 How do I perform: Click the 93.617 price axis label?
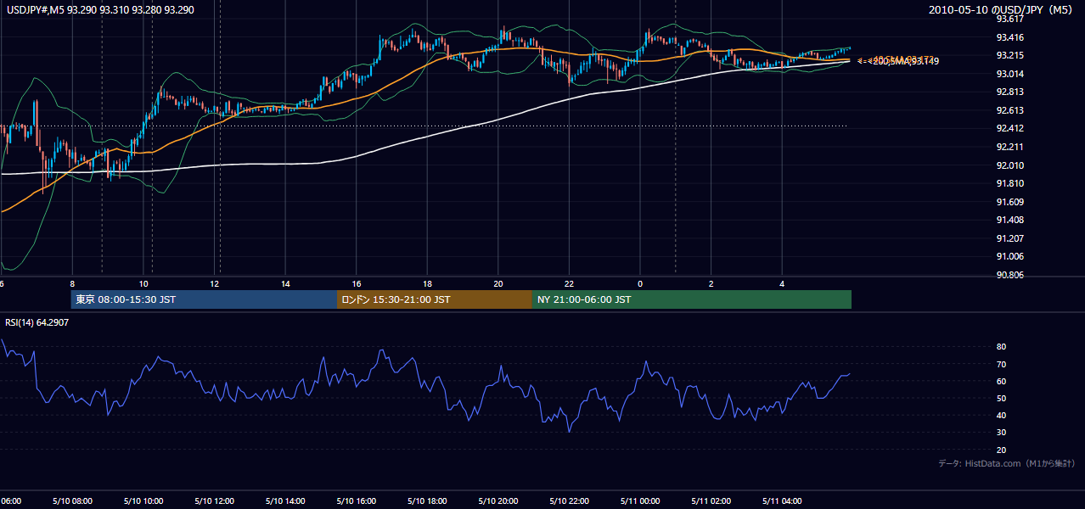[1011, 19]
